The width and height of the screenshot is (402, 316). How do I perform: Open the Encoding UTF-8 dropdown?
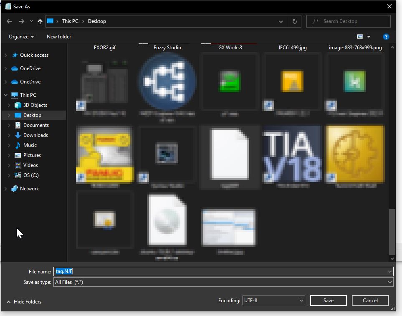[x=273, y=301]
